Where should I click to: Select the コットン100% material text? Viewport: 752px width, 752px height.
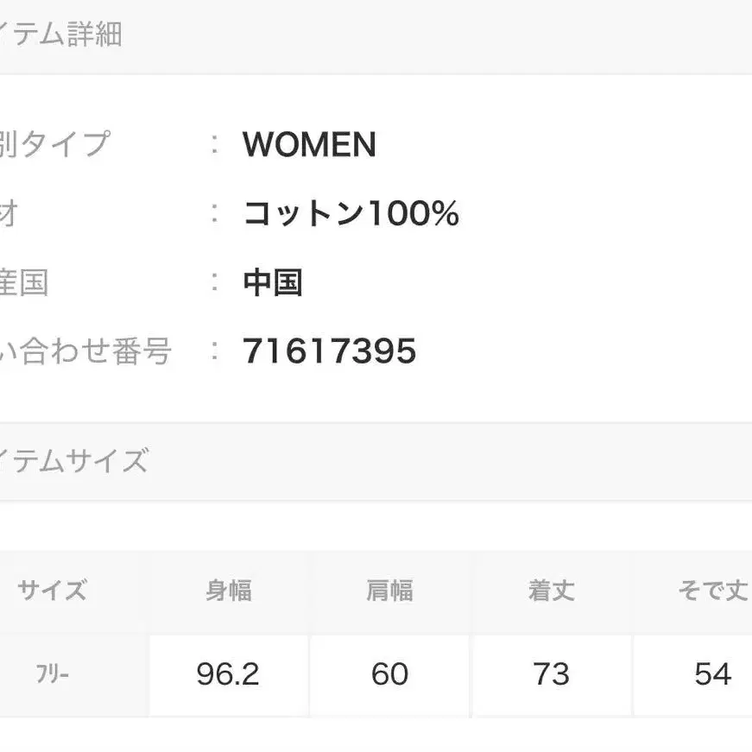click(351, 213)
